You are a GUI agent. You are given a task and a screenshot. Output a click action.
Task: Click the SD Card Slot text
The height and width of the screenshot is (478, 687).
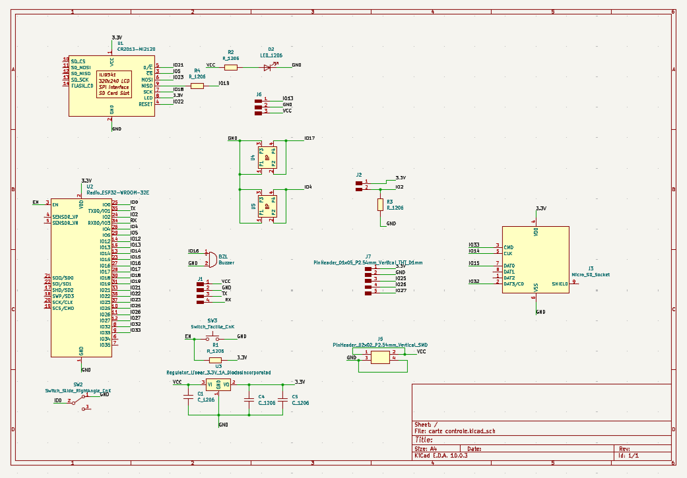point(114,93)
